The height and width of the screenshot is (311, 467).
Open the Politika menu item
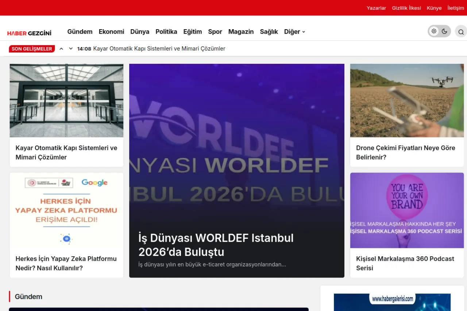[x=166, y=32]
